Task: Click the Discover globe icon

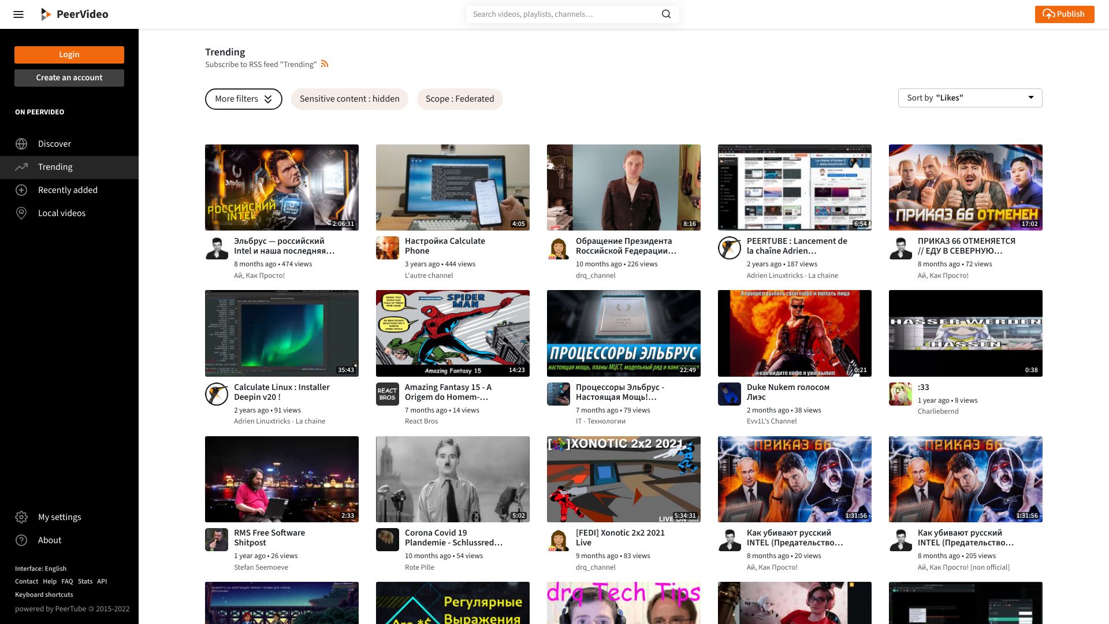Action: click(x=21, y=144)
